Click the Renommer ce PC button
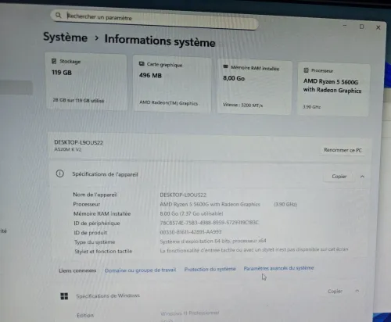391x322 pixels. click(343, 150)
